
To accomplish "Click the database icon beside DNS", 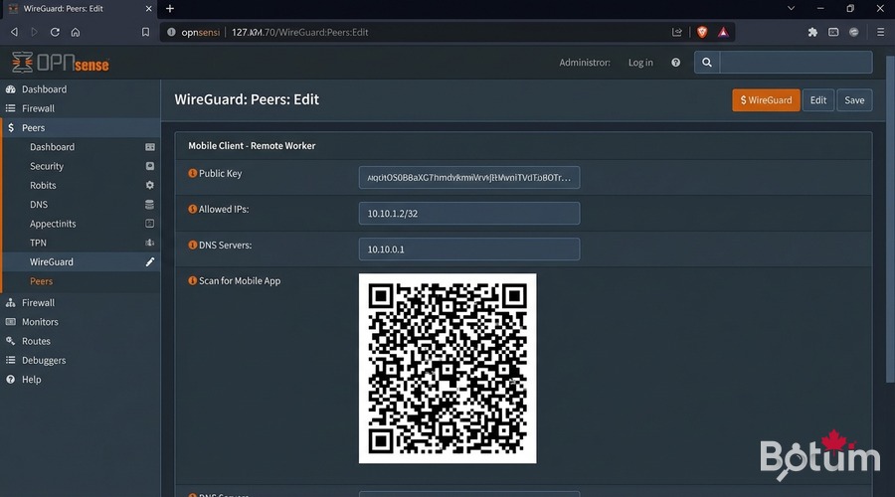I will coord(149,205).
